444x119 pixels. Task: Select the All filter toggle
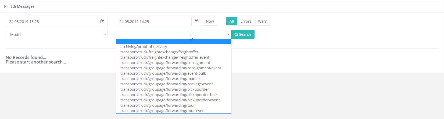click(231, 21)
